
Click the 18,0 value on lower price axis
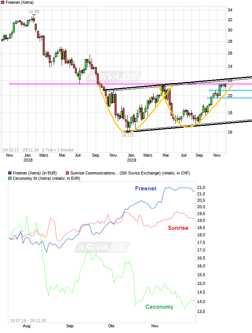201,235
